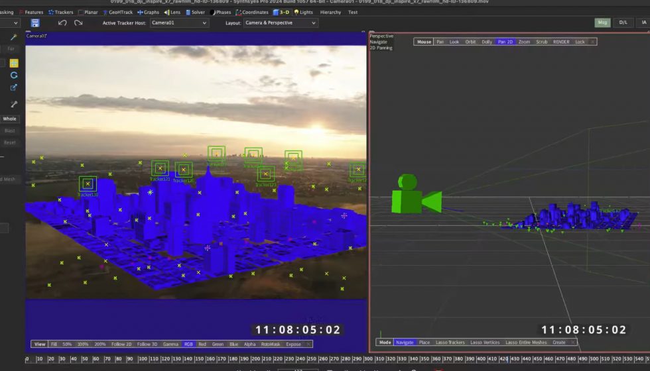Viewport: 650px width, 371px height.
Task: Select Create mode in Mode toolbar
Action: (x=558, y=343)
